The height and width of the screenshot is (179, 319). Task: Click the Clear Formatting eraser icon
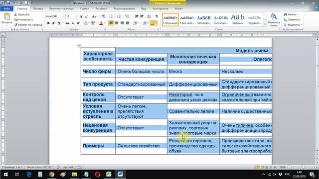coord(103,16)
